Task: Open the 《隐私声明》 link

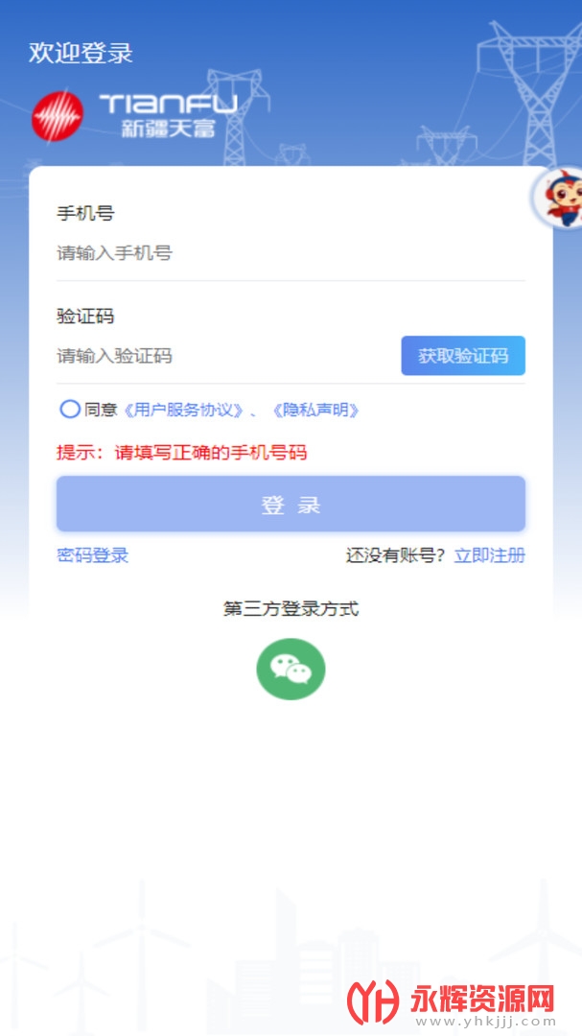Action: tap(315, 411)
